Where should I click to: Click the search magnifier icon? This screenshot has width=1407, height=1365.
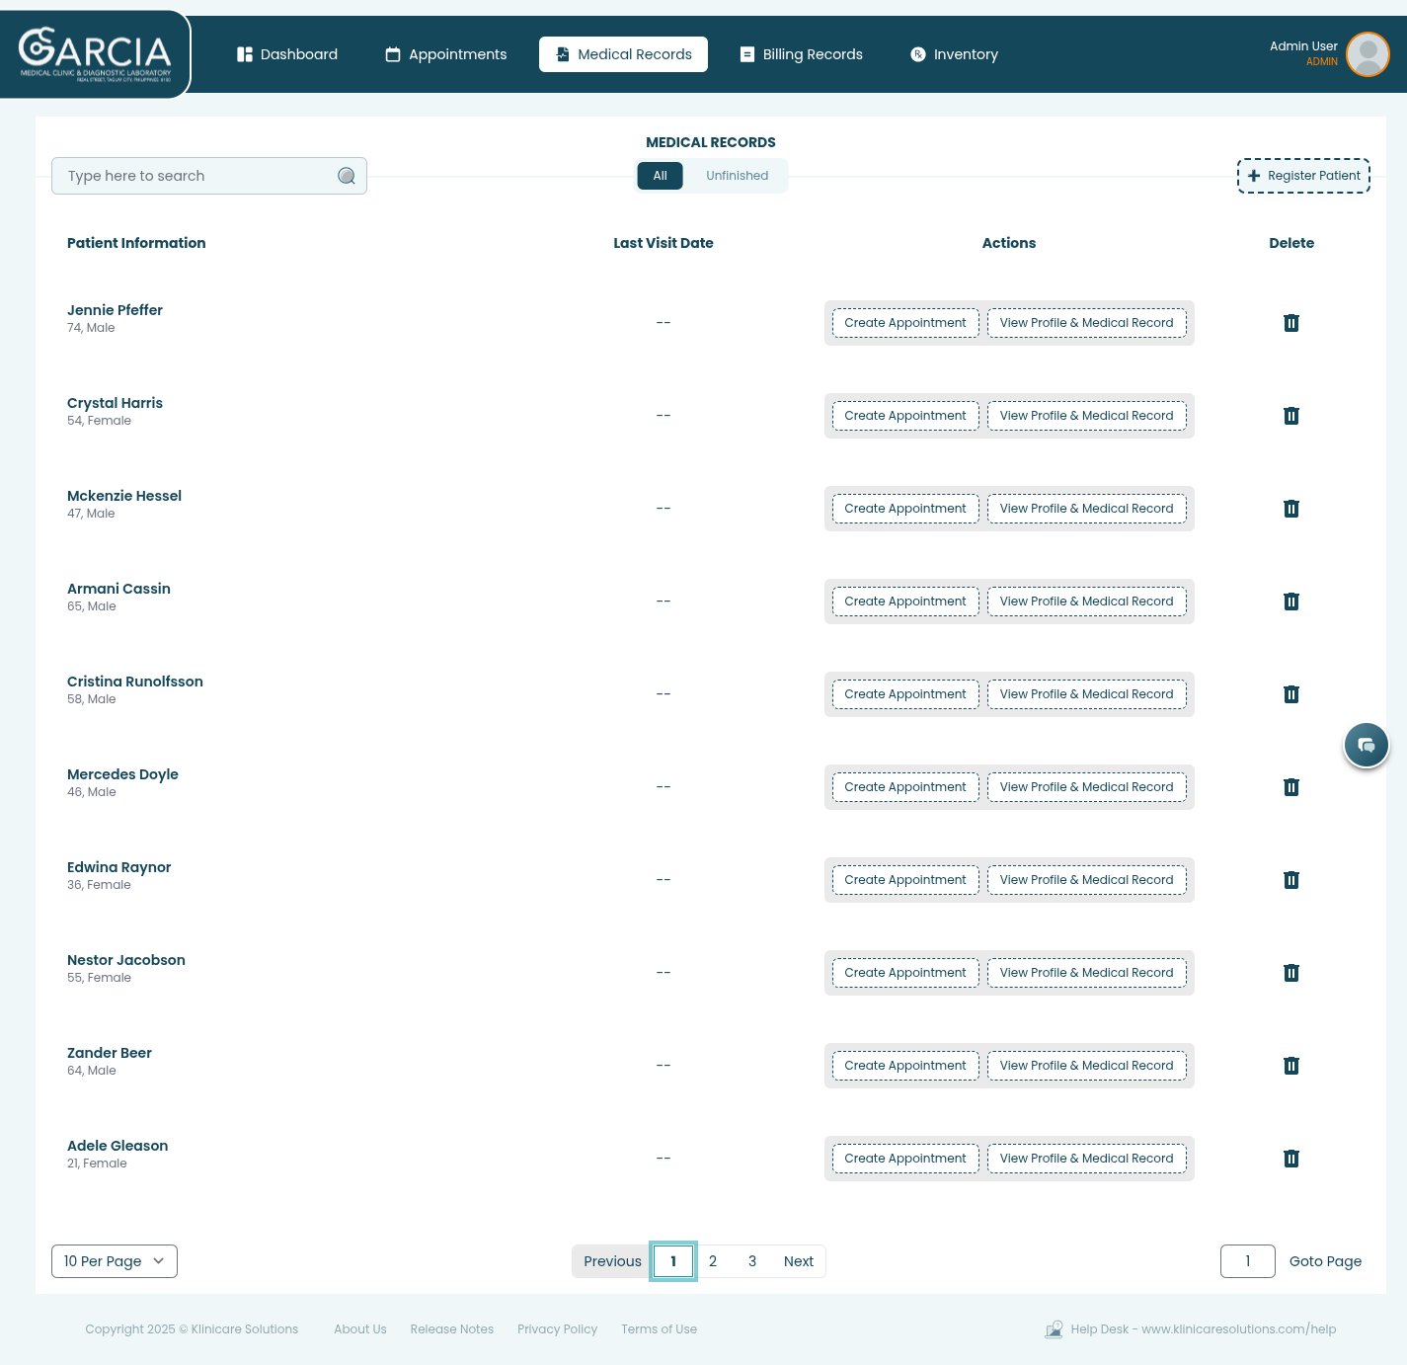pos(347,176)
